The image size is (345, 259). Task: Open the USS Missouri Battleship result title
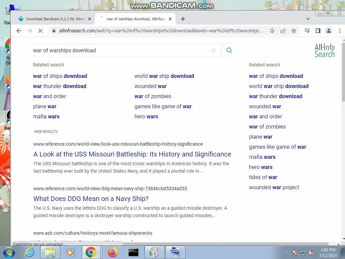(x=132, y=154)
